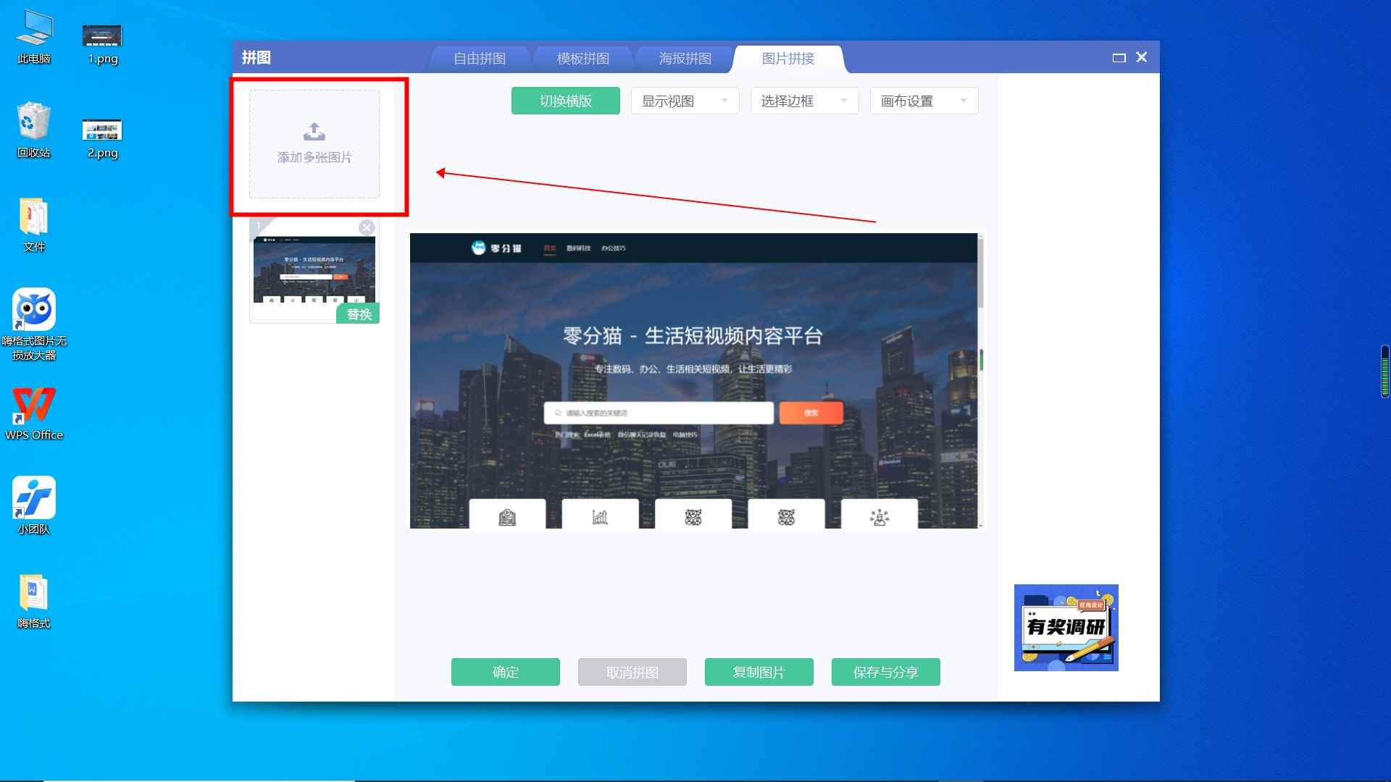Open the 画布设置 dropdown
Image resolution: width=1391 pixels, height=782 pixels.
[922, 101]
